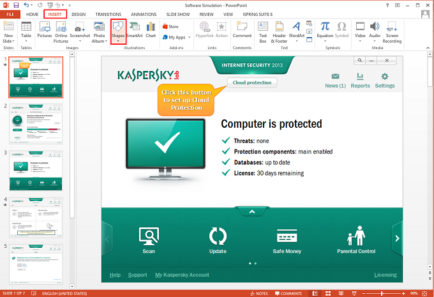Toggle Normal view button in status bar

click(315, 293)
